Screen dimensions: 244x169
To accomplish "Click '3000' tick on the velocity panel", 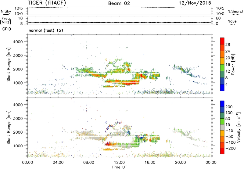I will [x=18, y=118].
